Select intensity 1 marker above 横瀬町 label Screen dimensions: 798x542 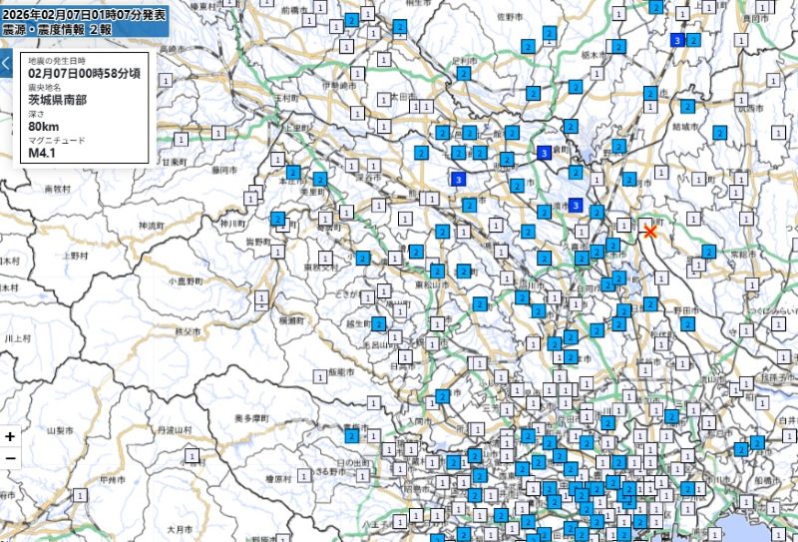pyautogui.click(x=261, y=298)
